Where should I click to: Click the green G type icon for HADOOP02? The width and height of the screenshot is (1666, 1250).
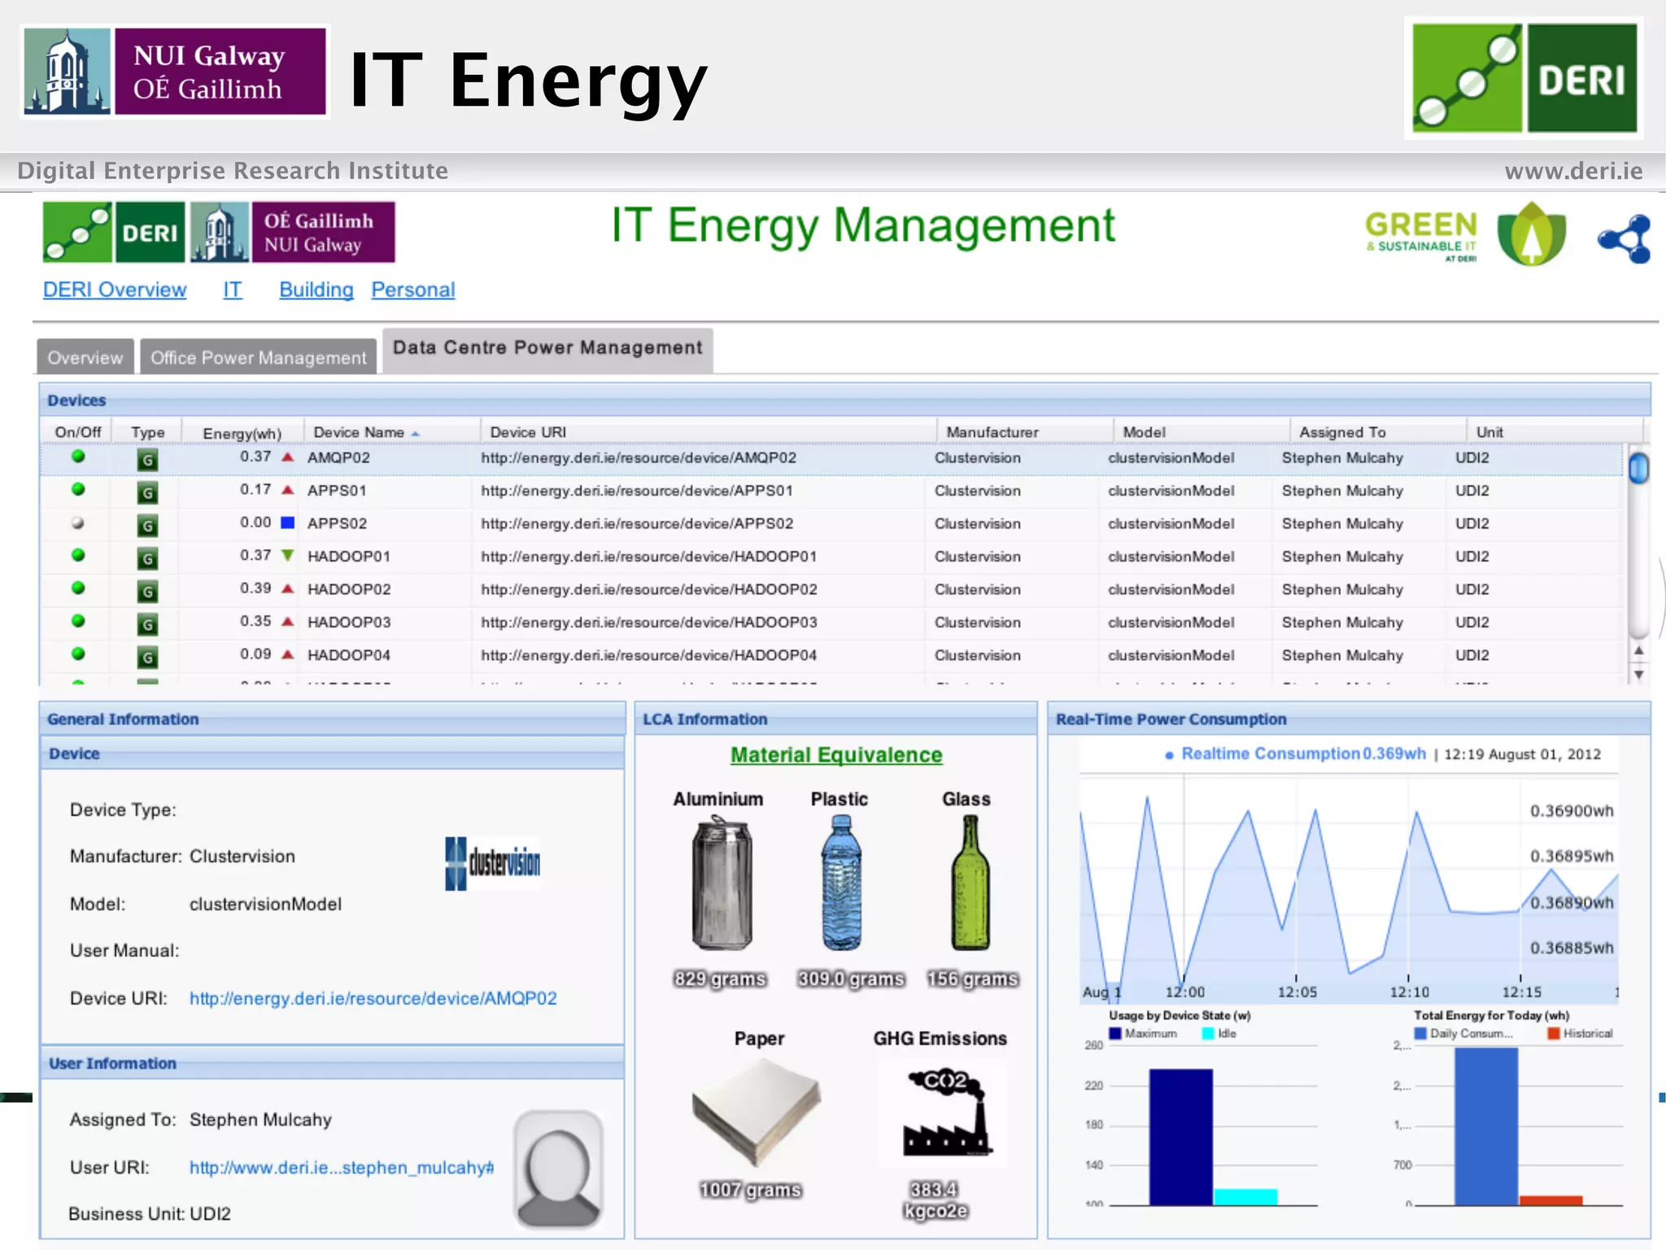point(147,591)
